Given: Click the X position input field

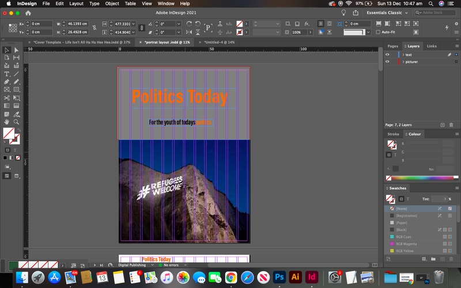Looking at the screenshot, I should 41,24.
